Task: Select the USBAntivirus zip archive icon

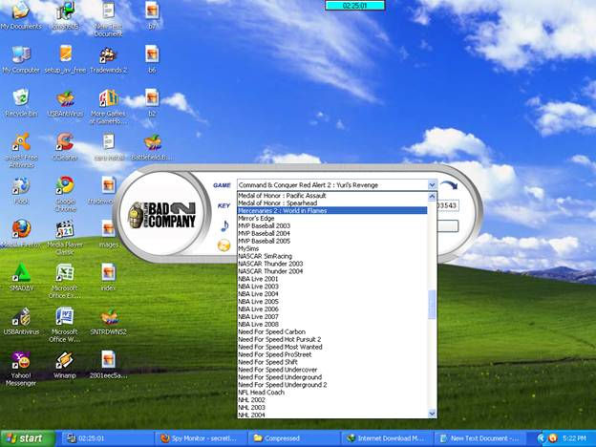Action: (x=65, y=102)
